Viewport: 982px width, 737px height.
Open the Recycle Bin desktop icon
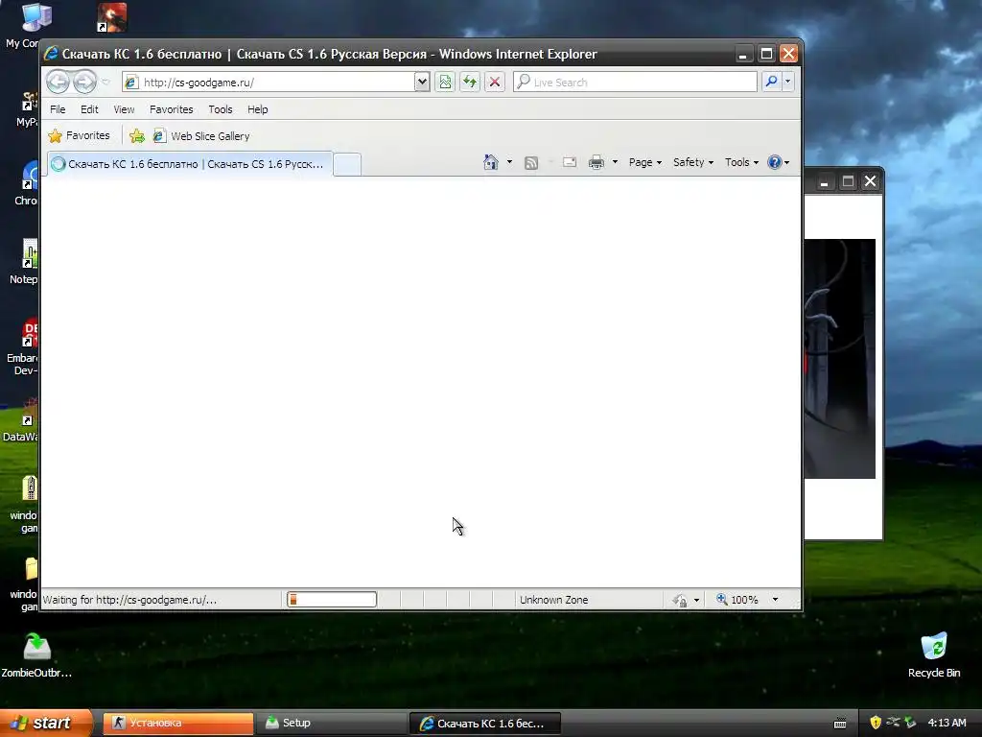934,655
